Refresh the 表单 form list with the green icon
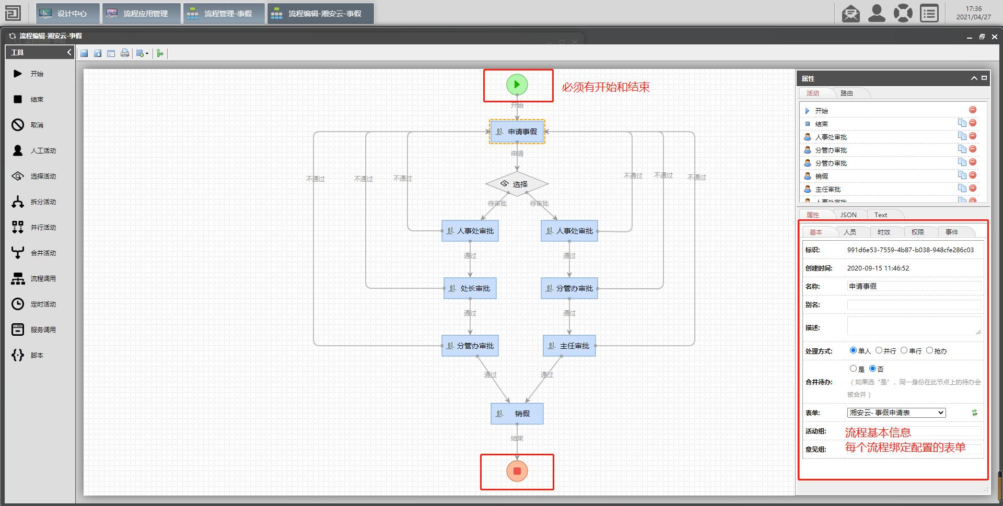Viewport: 1003px width, 506px height. tap(974, 413)
